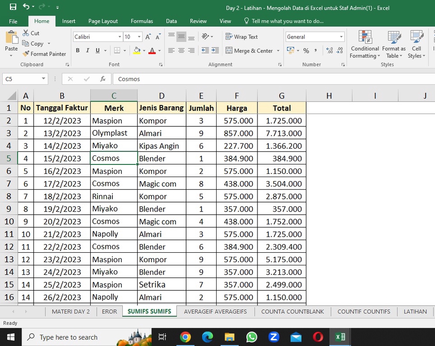Image resolution: width=435 pixels, height=346 pixels.
Task: Open Cell Styles gallery
Action: coord(416,44)
